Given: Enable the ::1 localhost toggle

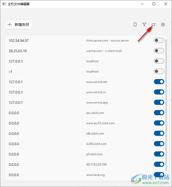Looking at the screenshot, I should 159,72.
